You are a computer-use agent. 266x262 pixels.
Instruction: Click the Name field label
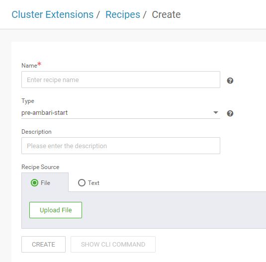(29, 66)
